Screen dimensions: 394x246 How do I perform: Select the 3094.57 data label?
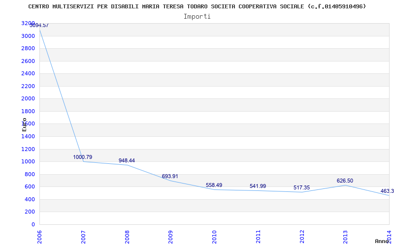point(39,25)
